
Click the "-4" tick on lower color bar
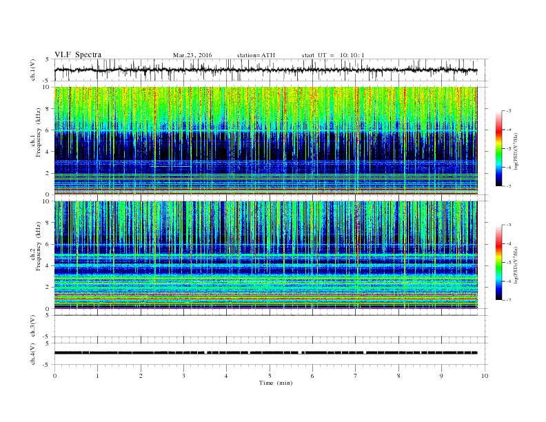509,243
